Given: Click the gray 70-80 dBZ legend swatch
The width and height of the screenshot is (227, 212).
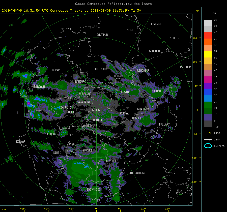Looking at the screenshot, I should click(x=208, y=23).
